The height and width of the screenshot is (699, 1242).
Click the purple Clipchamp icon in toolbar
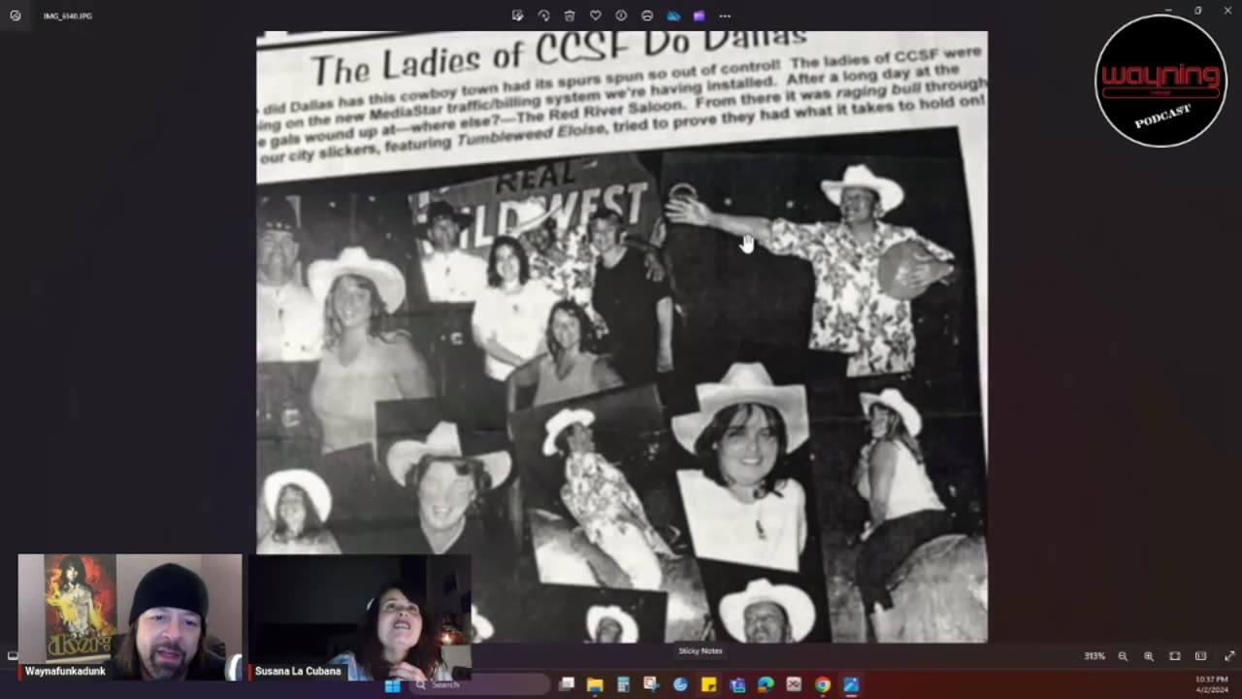699,16
